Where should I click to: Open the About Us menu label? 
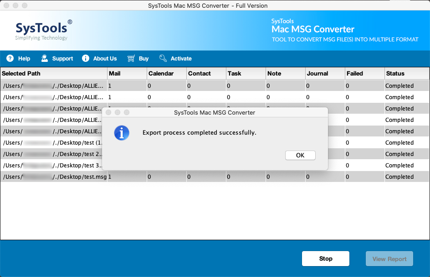[x=105, y=59]
